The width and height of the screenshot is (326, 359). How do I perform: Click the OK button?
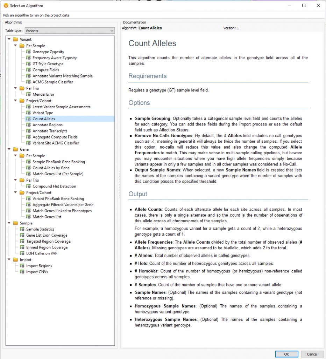(286, 354)
